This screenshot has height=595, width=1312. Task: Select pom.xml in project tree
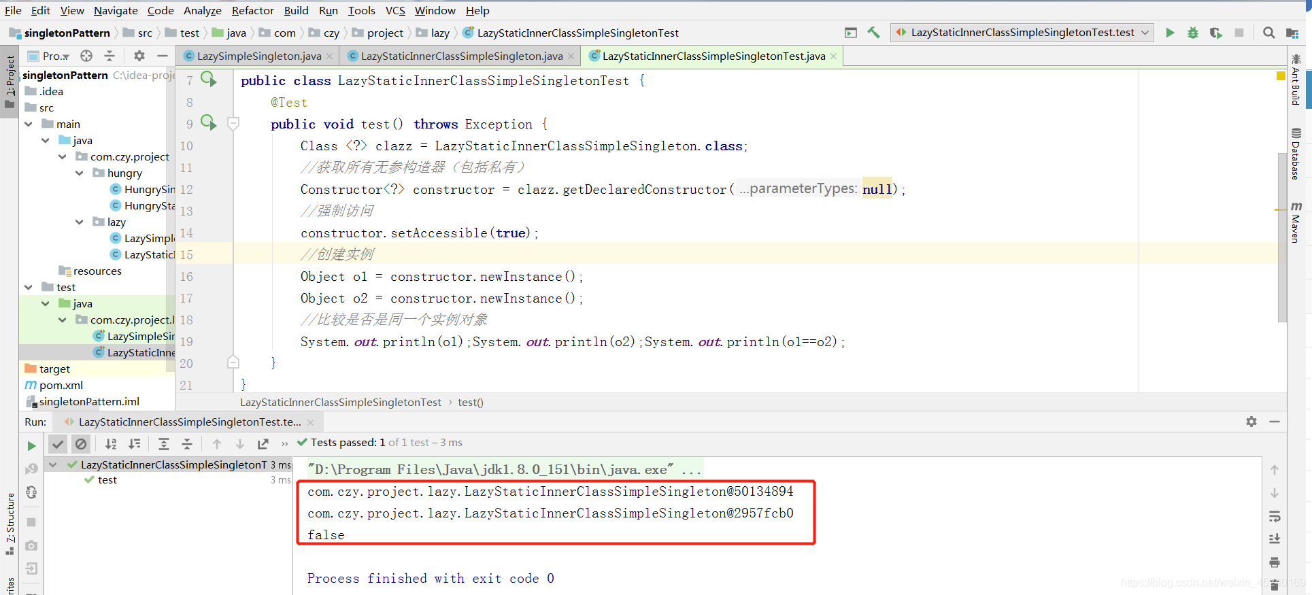(61, 385)
